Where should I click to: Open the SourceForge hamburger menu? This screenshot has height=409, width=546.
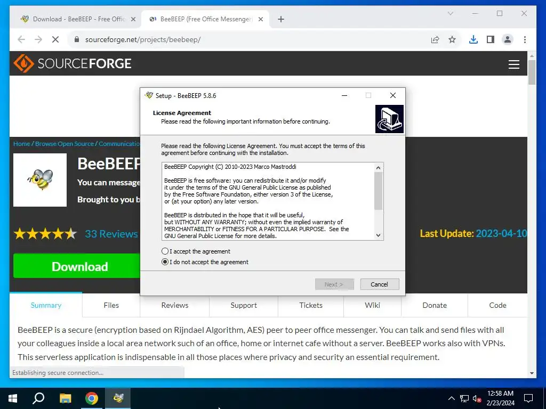[x=513, y=64]
